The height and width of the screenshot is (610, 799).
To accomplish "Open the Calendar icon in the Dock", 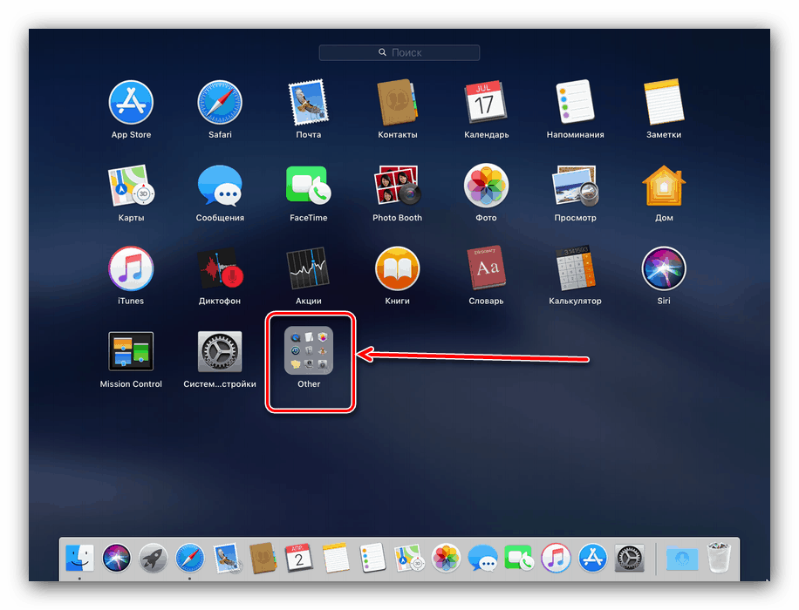I will tap(299, 558).
